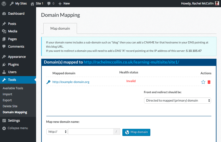Click into the new domain name field

91,132
